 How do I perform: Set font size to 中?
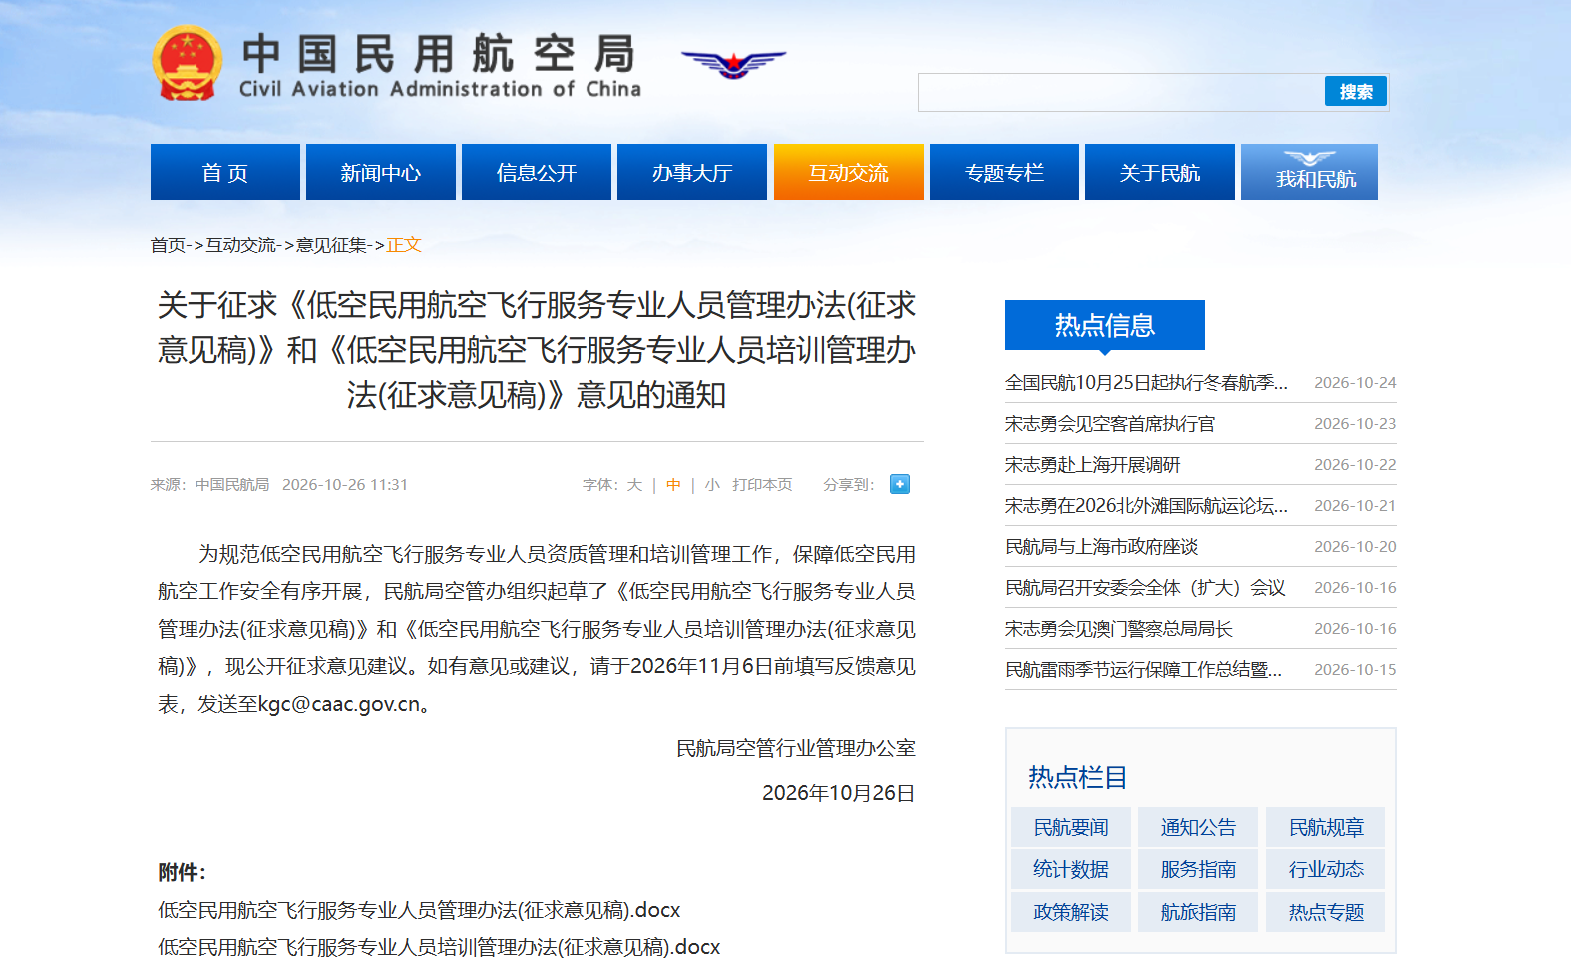pyautogui.click(x=673, y=485)
